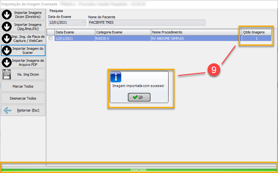Viewport: 278px width, 173px height.
Task: Click the Importar Imagens (Jpg,Bmp,Etc) arrow icon
Action: [x=7, y=27]
